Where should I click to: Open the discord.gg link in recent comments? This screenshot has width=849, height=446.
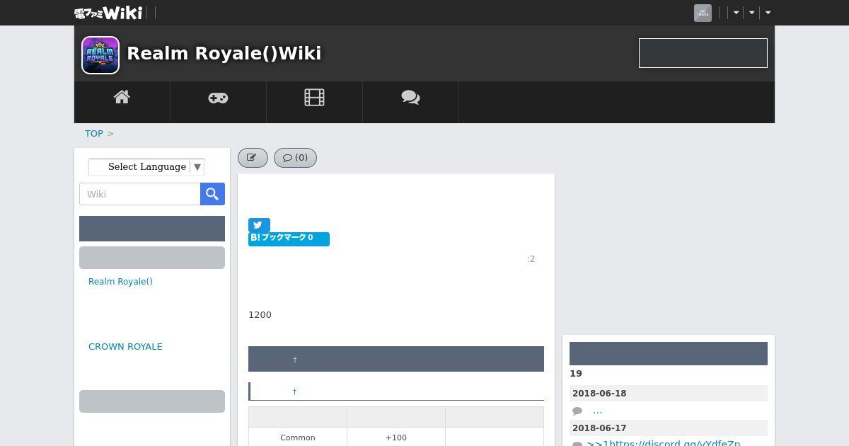pyautogui.click(x=664, y=442)
